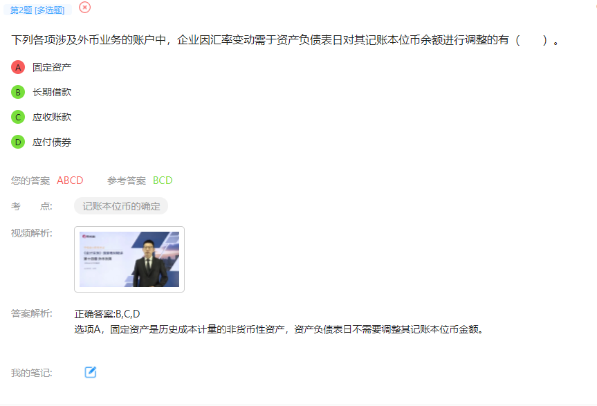Click the question stem text

pos(285,40)
